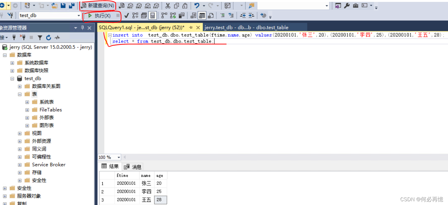Viewport: 448px width, 205px height.
Task: Switch to the 消息 tab in results pane
Action: [x=132, y=166]
